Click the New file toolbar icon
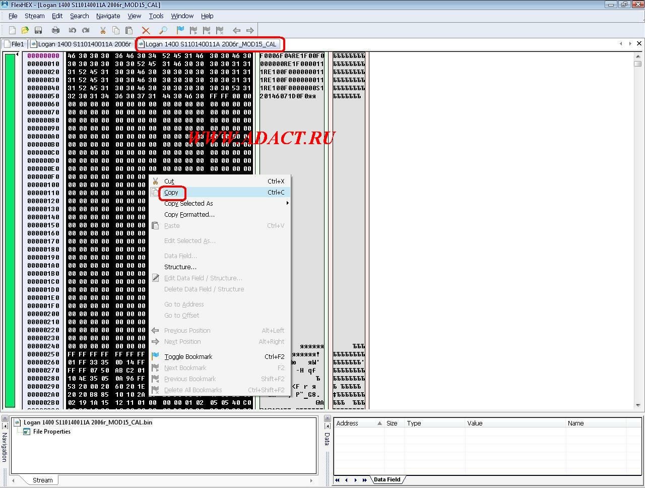The image size is (645, 488). (13, 30)
